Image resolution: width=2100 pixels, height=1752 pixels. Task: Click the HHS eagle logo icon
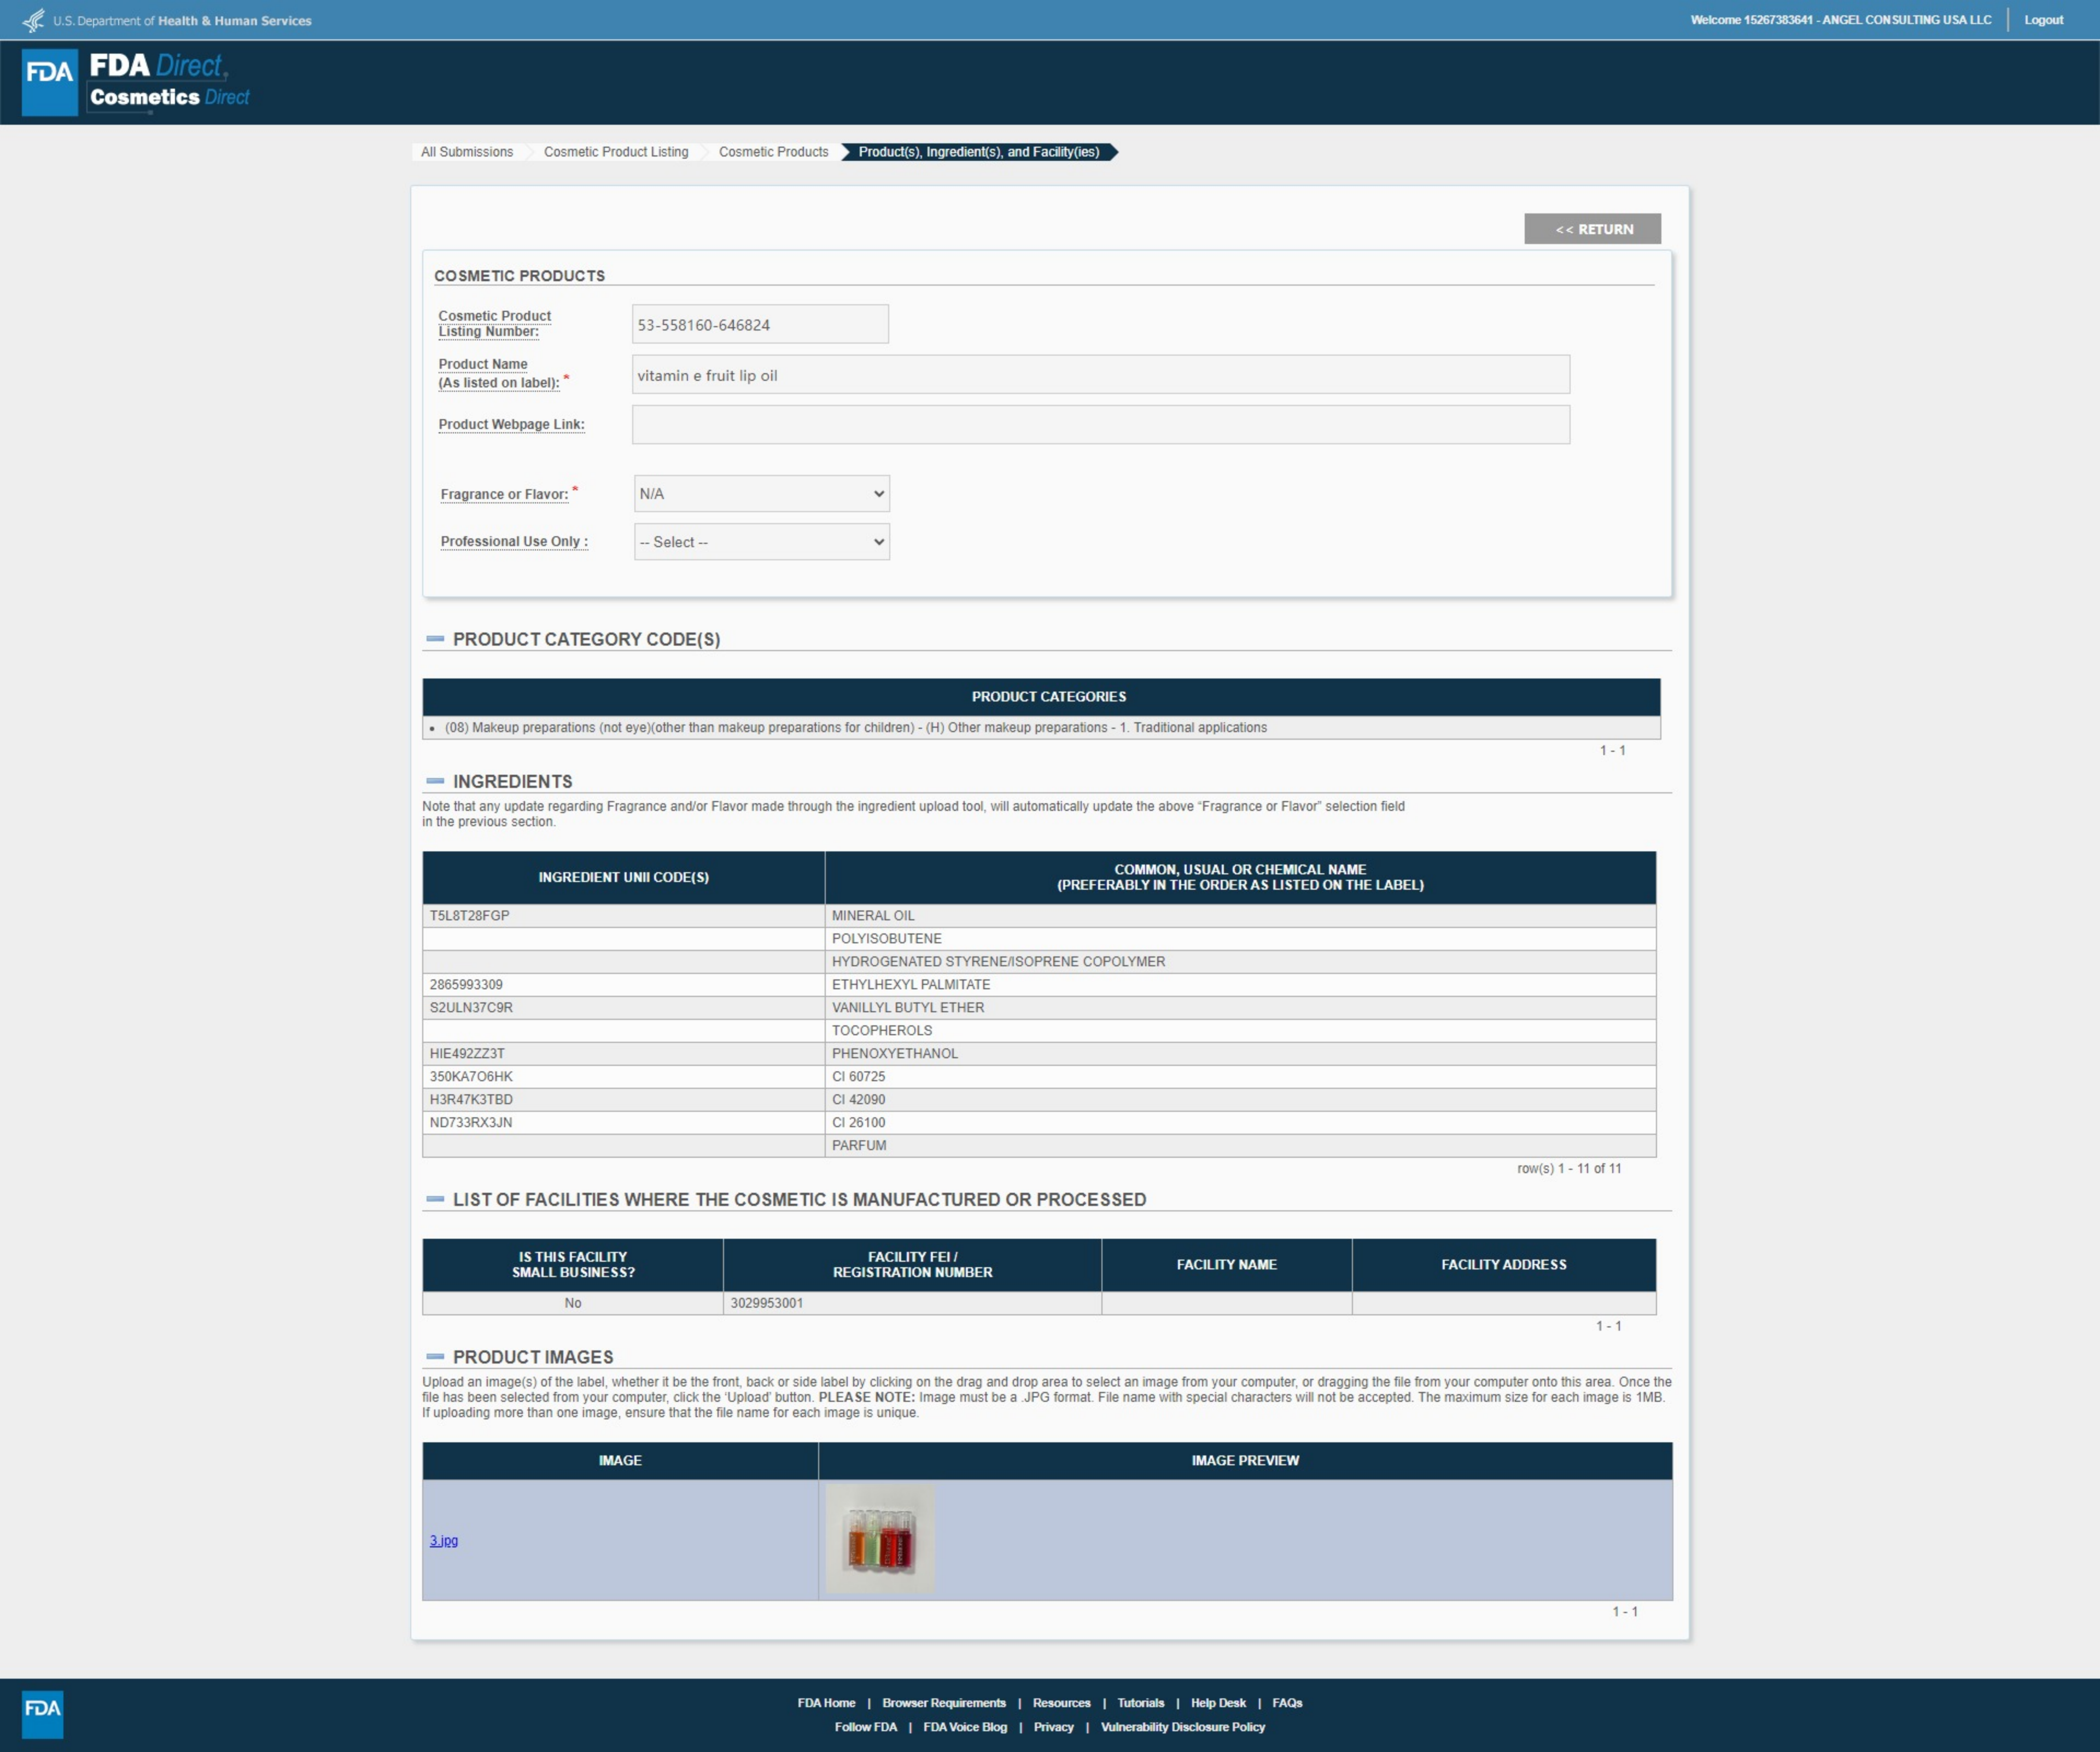[x=33, y=20]
